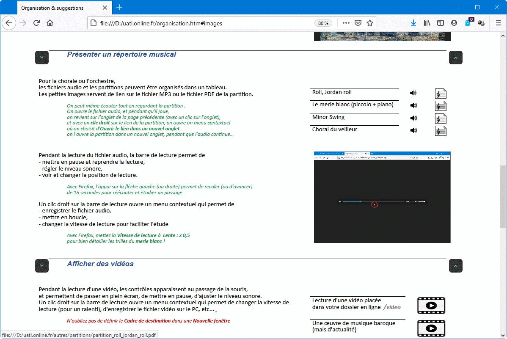
Task: Open the audio player screenshot thumbnail
Action: pos(383,197)
